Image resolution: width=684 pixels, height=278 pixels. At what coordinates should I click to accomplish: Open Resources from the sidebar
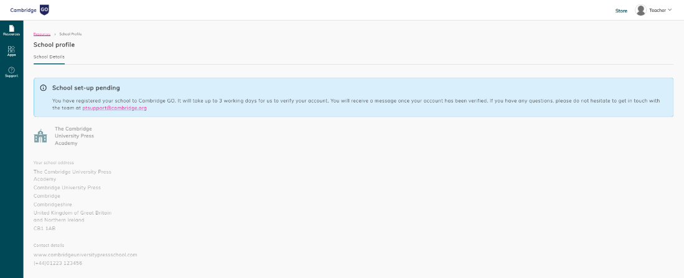(x=11, y=29)
